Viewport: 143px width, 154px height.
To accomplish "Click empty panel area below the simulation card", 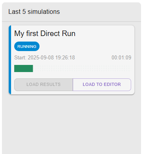I will 71,124.
